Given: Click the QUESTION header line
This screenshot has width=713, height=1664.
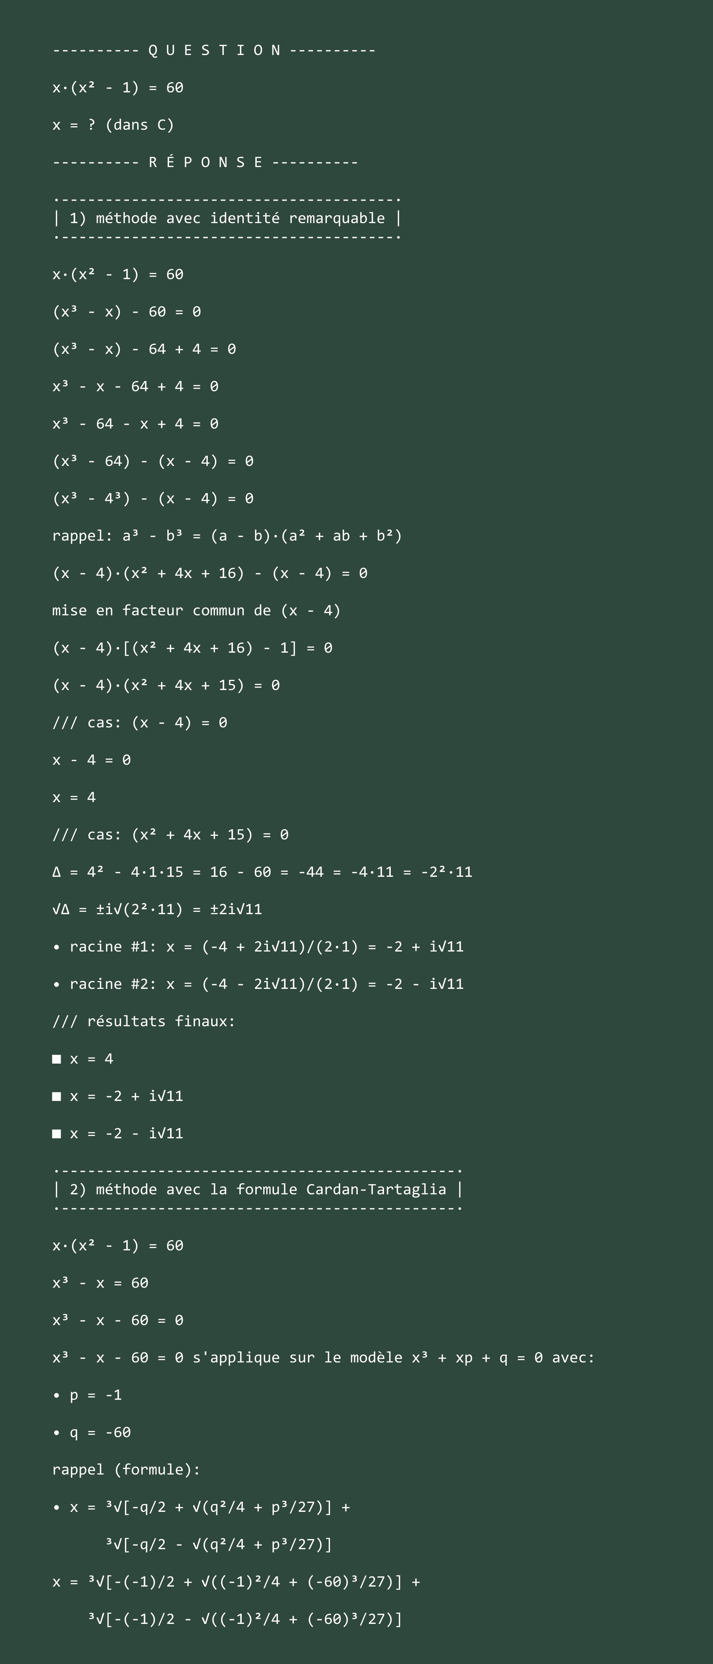Looking at the screenshot, I should tap(214, 50).
